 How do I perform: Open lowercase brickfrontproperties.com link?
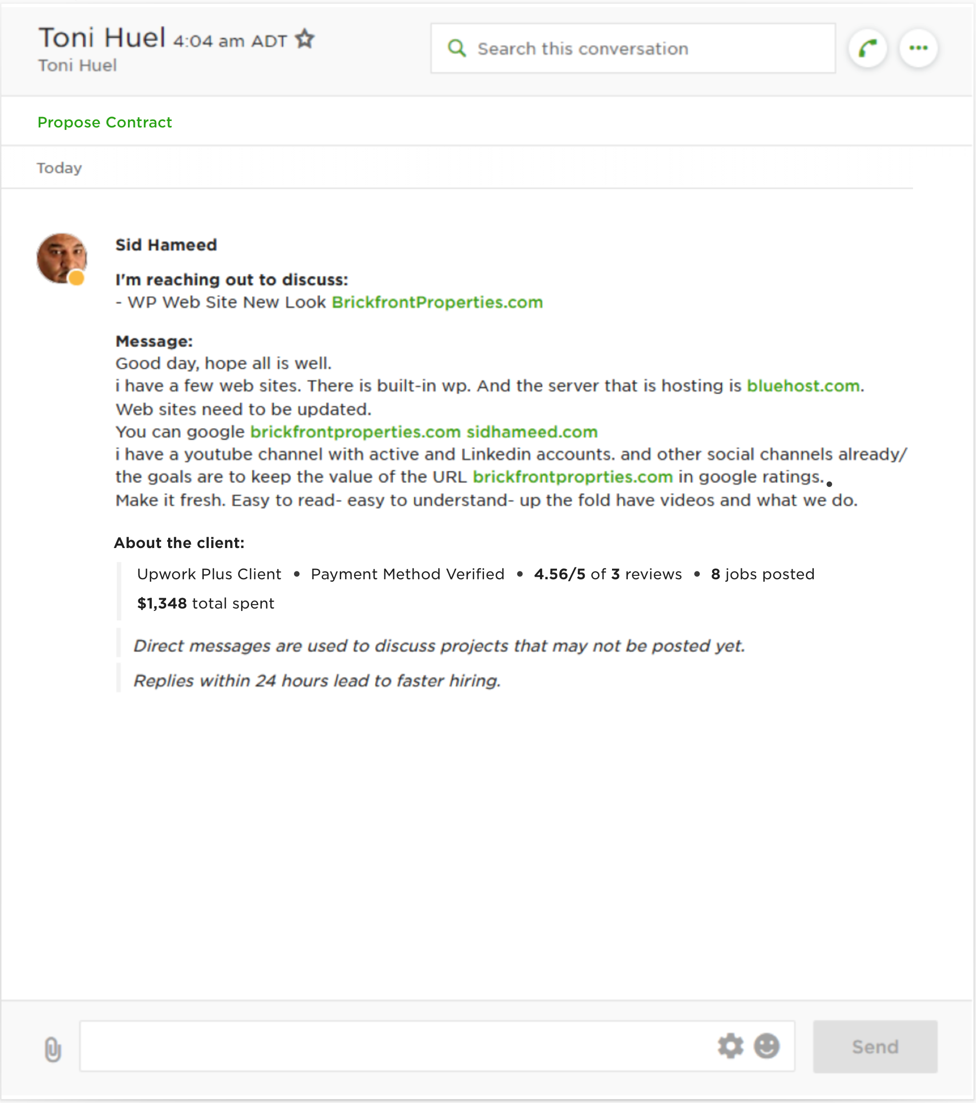click(x=355, y=432)
